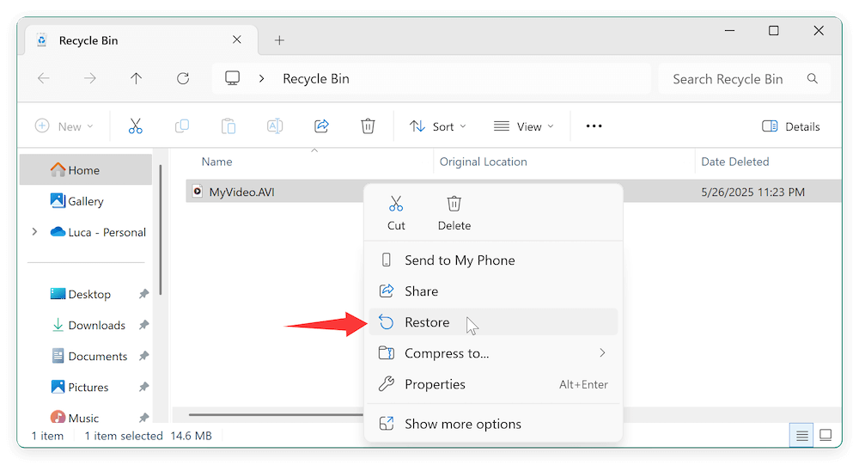
Task: Open Compress to submenu
Action: [493, 353]
